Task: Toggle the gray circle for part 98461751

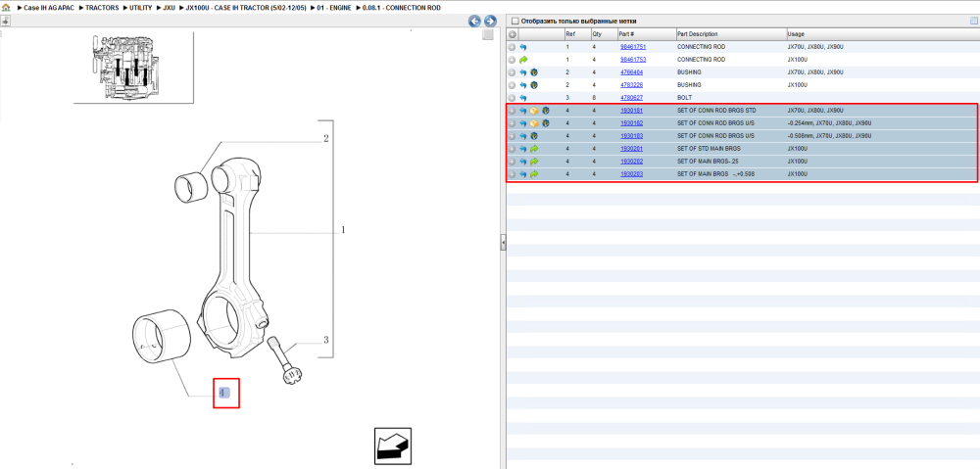Action: [512, 47]
